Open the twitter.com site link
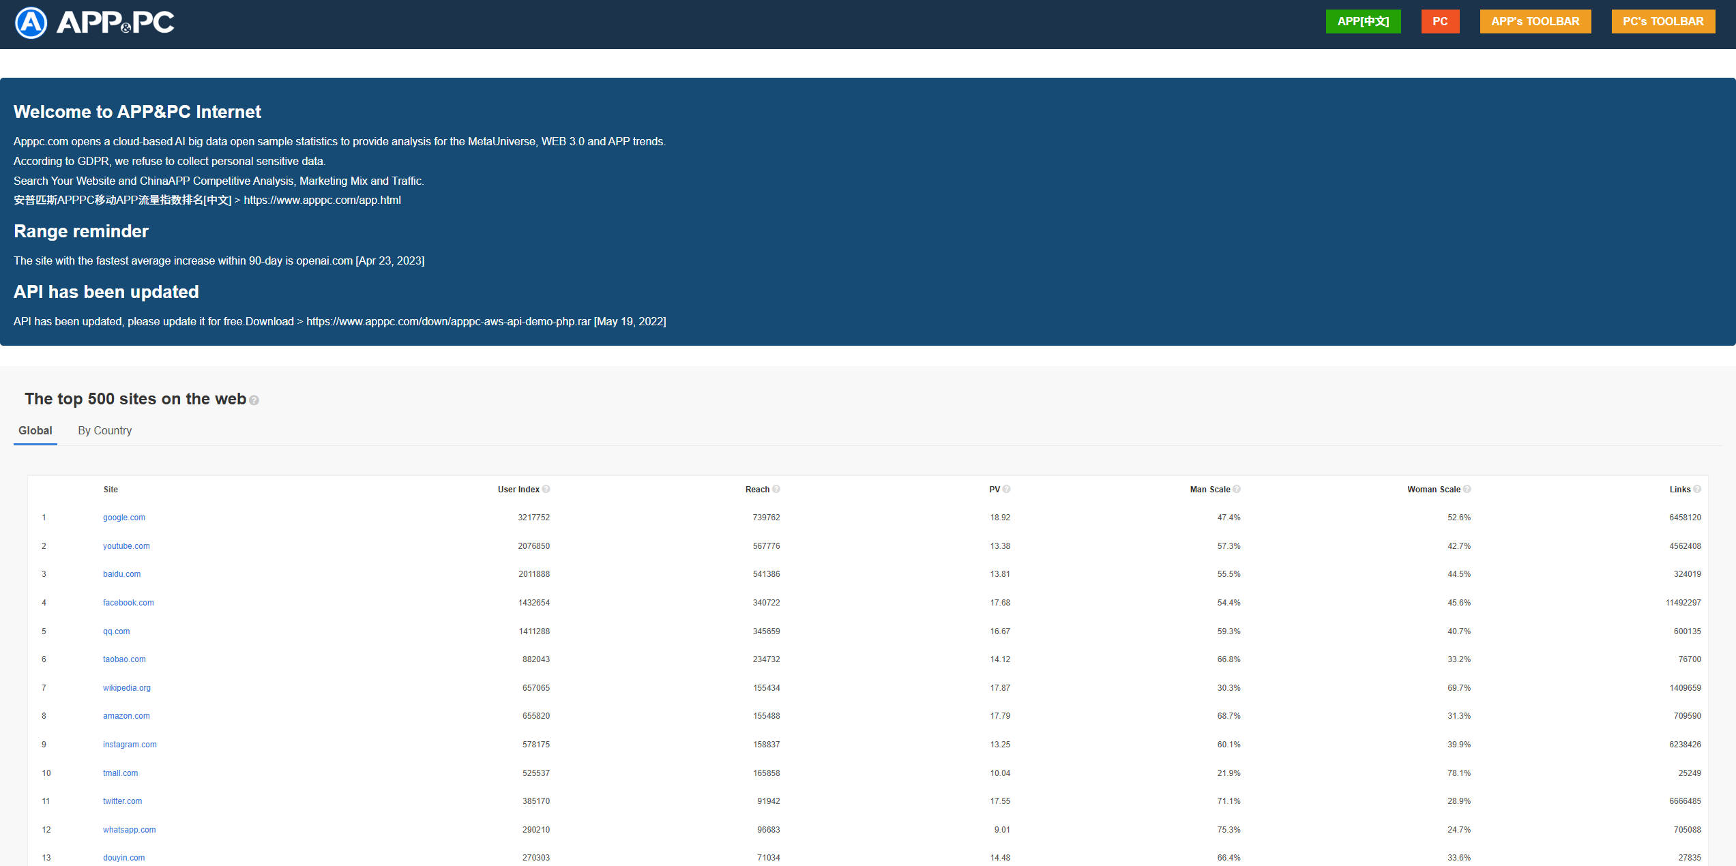 (x=123, y=801)
